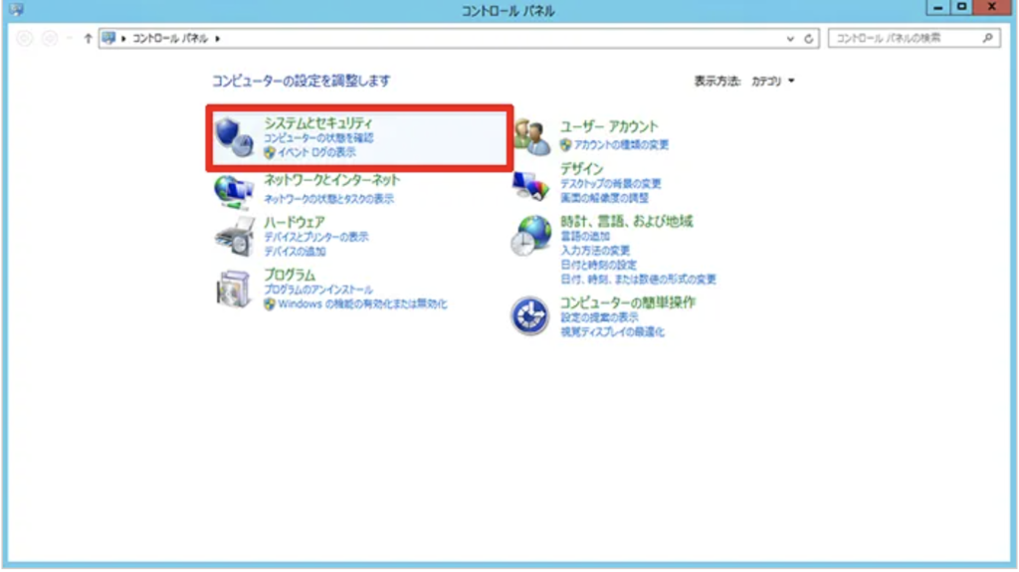Expand the chevron after コントロール パネル in breadcrumb
Image resolution: width=1019 pixels, height=572 pixels.
pyautogui.click(x=218, y=39)
